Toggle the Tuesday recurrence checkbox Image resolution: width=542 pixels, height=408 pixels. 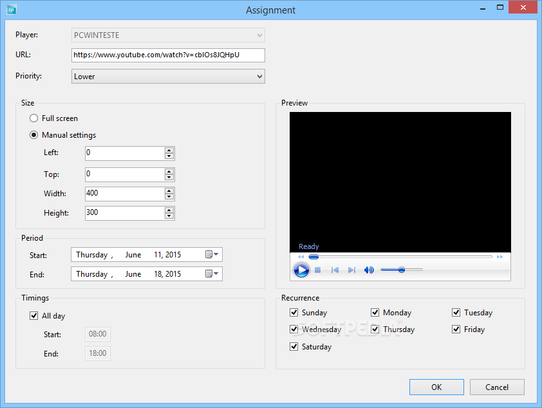point(456,312)
